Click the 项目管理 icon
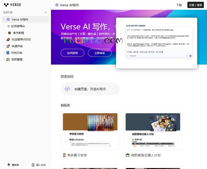This screenshot has height=169, width=207. click(x=8, y=59)
